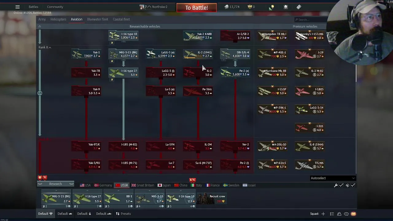
Task: Select the LaGG-3 (e) fighter card
Action: coord(160,54)
